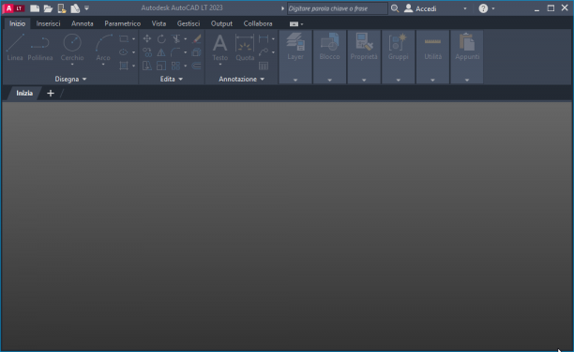Create a new drawing from Quick Access toolbar
Image resolution: width=574 pixels, height=352 pixels.
tap(35, 8)
